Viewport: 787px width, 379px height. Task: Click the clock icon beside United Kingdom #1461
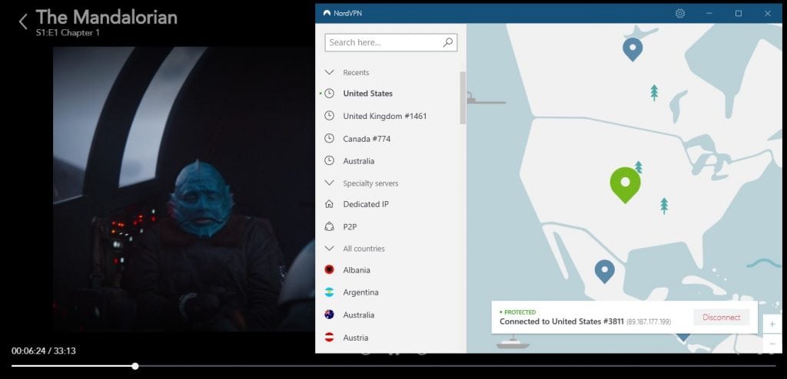point(329,116)
